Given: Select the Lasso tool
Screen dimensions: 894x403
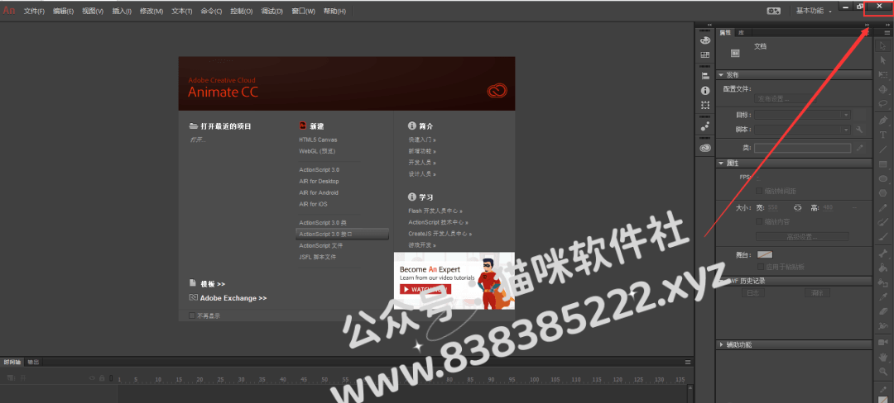Looking at the screenshot, I should tap(883, 104).
